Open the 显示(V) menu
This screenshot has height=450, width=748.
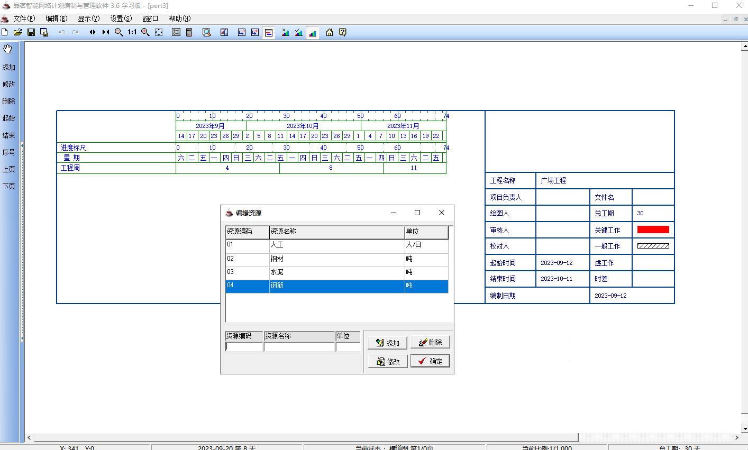[88, 19]
